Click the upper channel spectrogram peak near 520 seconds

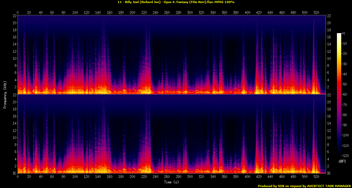pos(314,21)
